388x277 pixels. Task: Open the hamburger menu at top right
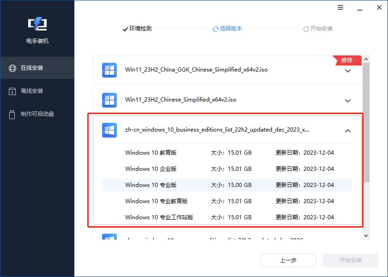pos(340,7)
